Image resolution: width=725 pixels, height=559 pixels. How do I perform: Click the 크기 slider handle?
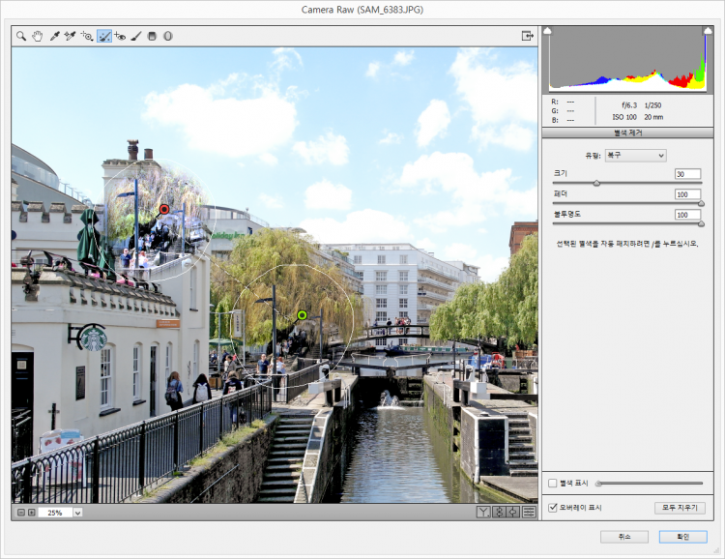click(596, 183)
